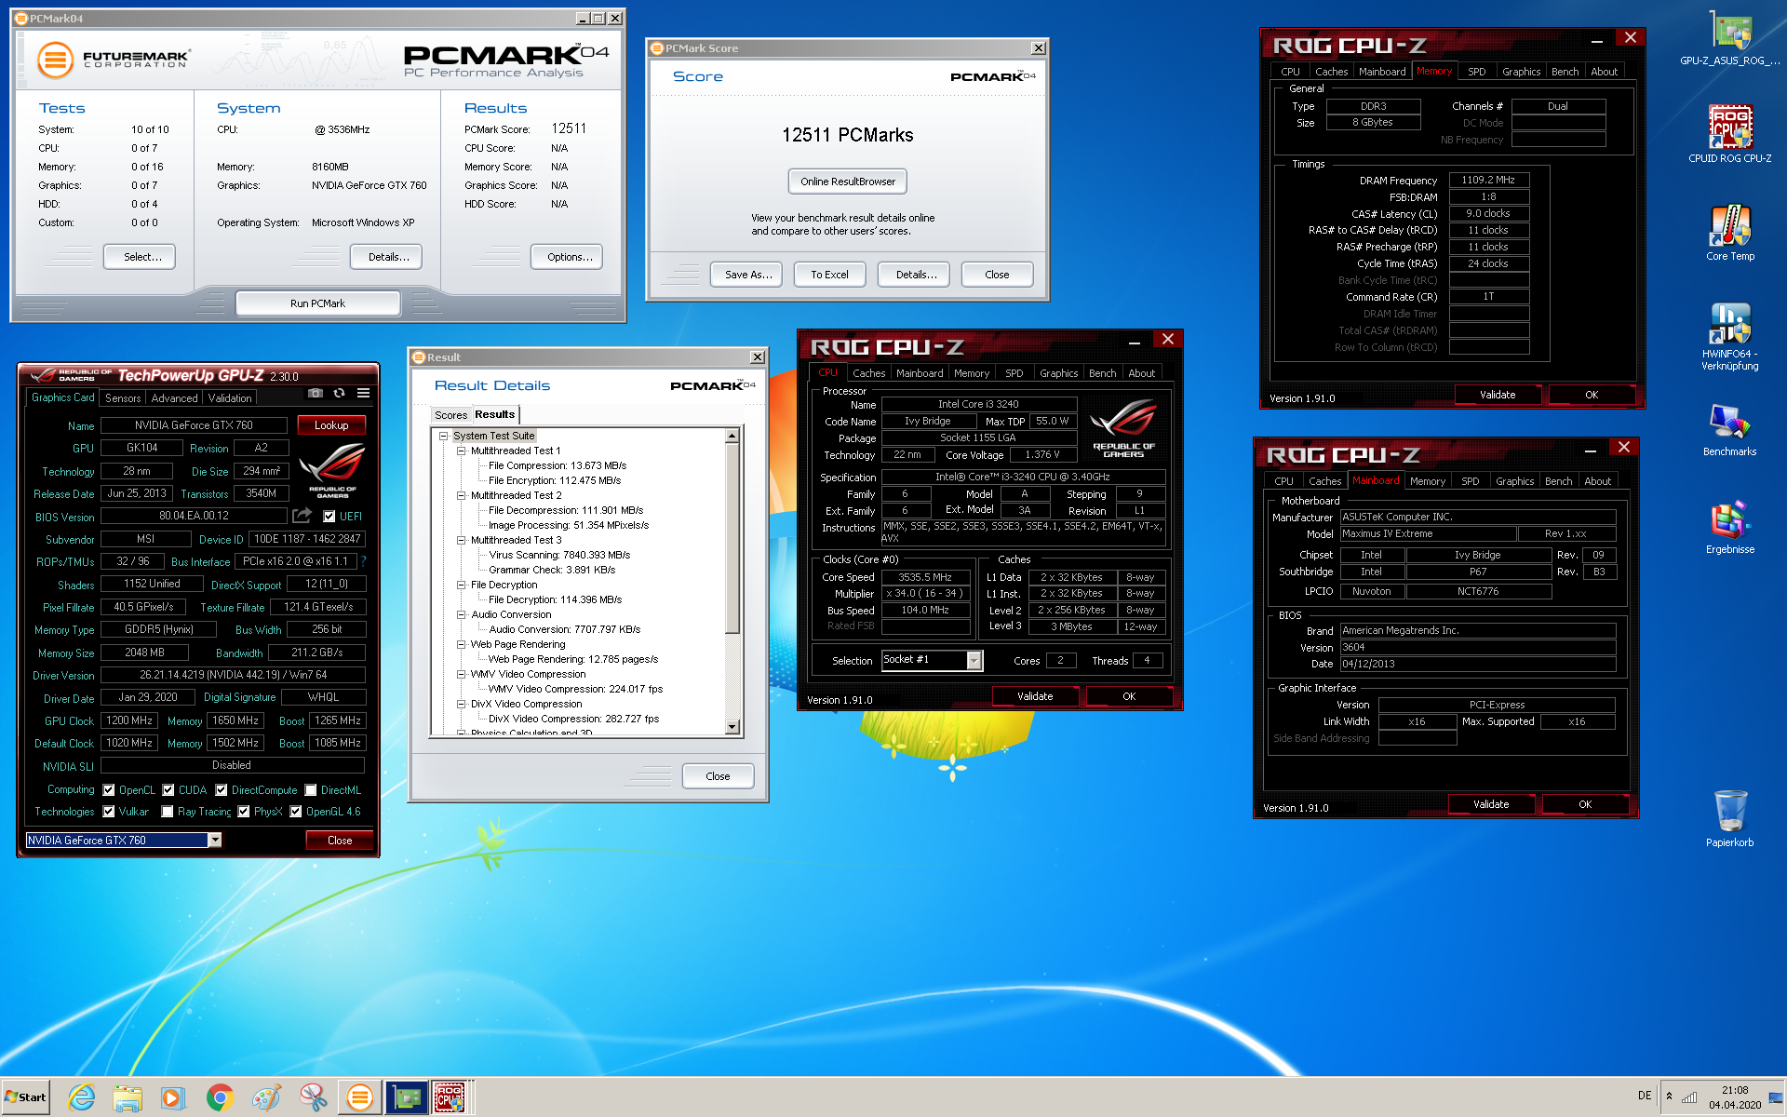Open Google Chrome from the taskbar
This screenshot has width=1787, height=1117.
(x=220, y=1098)
